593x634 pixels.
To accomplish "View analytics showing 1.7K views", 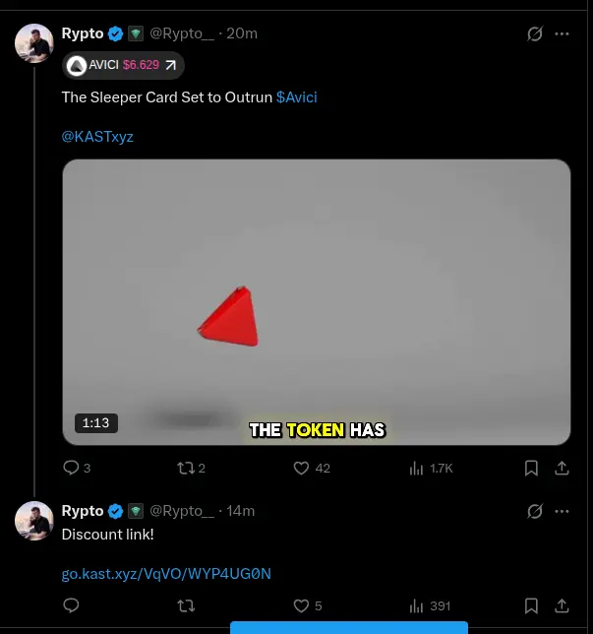I will click(x=416, y=468).
